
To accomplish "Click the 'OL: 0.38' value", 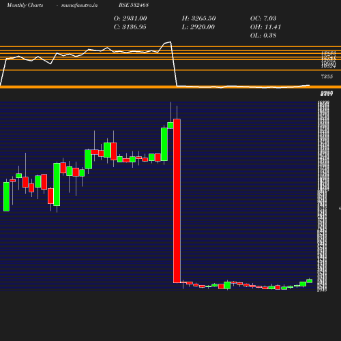I will click(x=263, y=35).
